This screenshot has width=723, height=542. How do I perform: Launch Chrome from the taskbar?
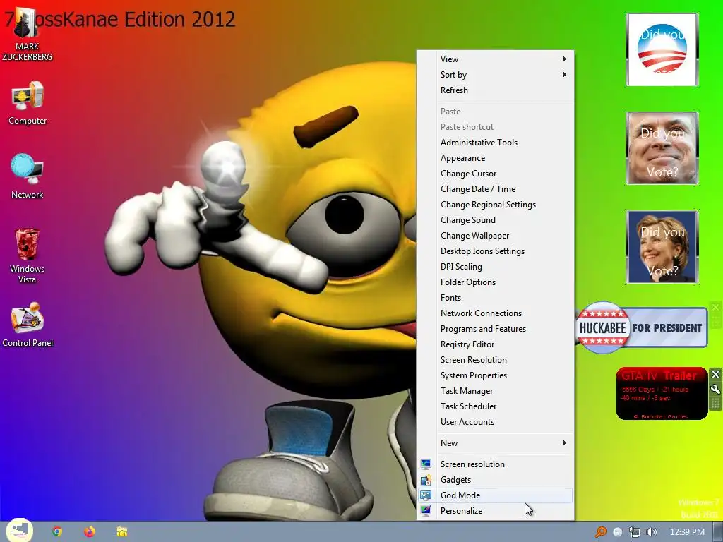click(57, 532)
